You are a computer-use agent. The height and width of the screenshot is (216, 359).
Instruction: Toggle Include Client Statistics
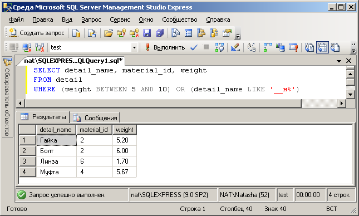[x=280, y=47]
